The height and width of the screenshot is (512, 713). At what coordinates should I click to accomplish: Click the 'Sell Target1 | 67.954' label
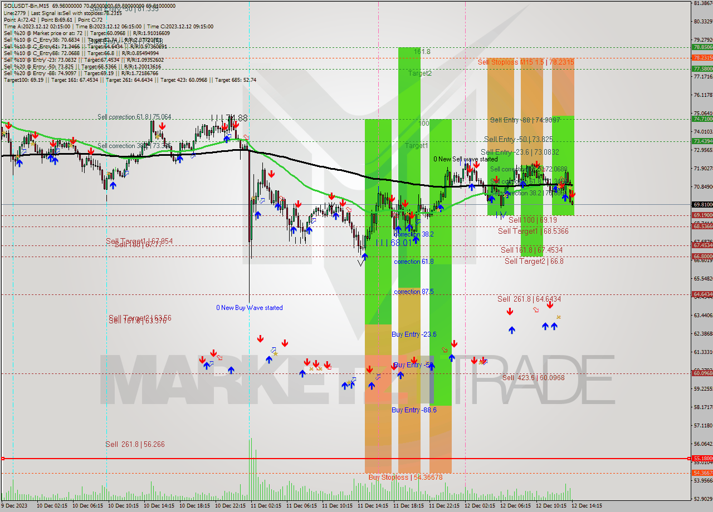[x=139, y=241]
